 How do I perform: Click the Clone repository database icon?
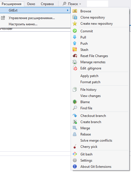pyautogui.click(x=75, y=17)
